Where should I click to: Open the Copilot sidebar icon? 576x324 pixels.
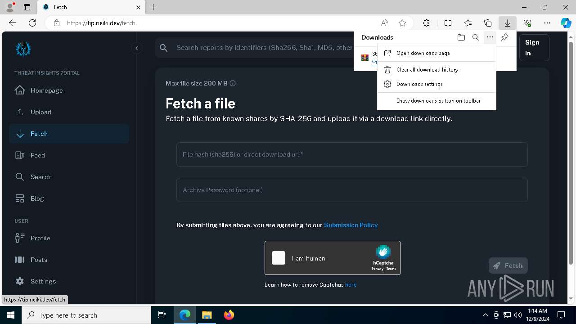566,23
